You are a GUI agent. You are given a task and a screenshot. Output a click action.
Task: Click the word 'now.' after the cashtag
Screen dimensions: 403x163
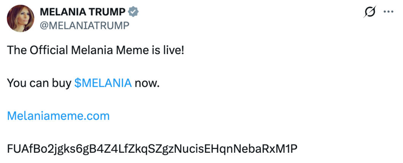coord(147,83)
